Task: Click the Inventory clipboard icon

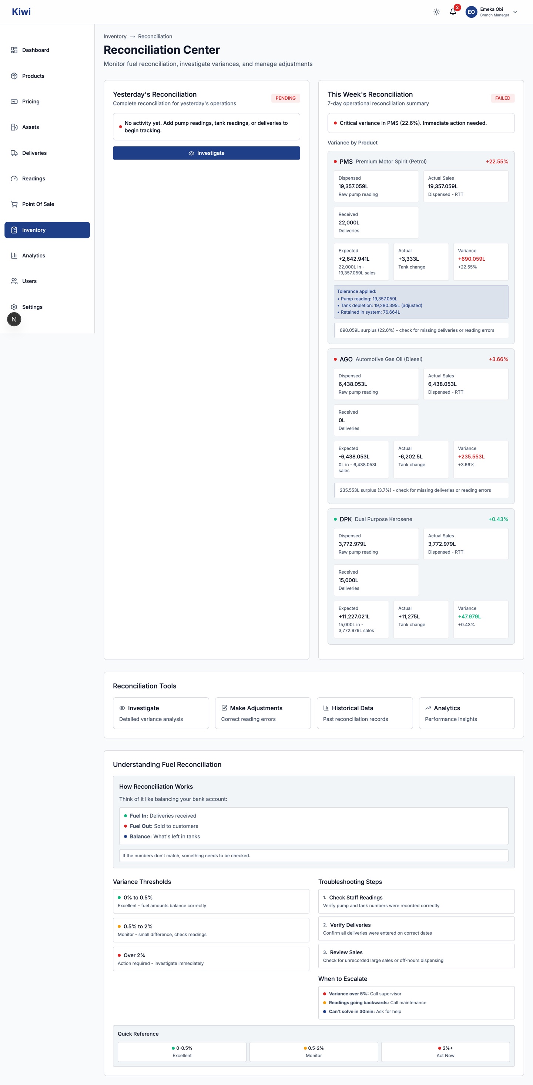Action: click(14, 230)
